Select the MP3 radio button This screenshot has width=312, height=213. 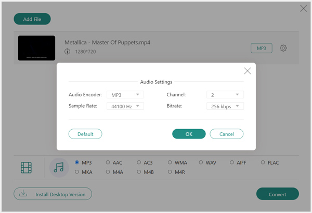[x=77, y=163]
